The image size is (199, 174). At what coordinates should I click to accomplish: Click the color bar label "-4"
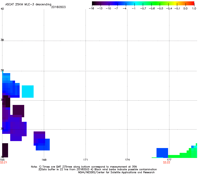tap(125, 9)
